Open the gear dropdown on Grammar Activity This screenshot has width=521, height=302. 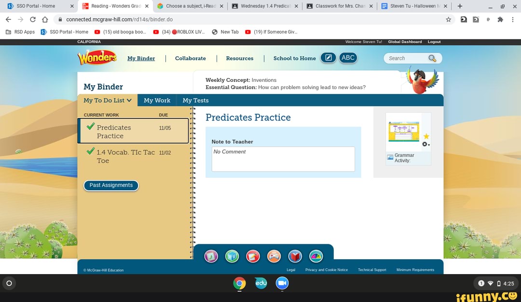coord(425,144)
